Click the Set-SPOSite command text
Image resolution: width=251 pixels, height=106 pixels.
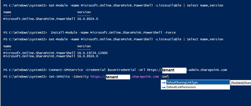coord(59,77)
